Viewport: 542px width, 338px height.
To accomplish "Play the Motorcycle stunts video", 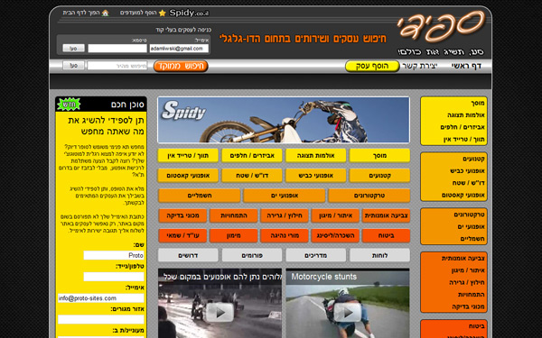I will pyautogui.click(x=348, y=312).
